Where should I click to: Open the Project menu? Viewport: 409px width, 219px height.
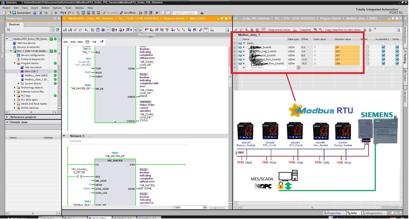[x=7, y=8]
